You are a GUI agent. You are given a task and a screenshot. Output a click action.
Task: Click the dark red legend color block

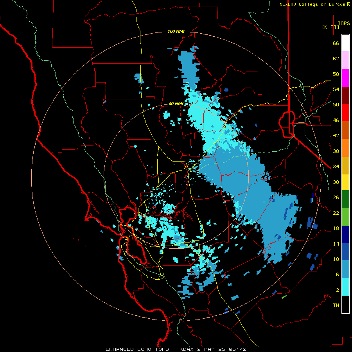pyautogui.click(x=345, y=95)
